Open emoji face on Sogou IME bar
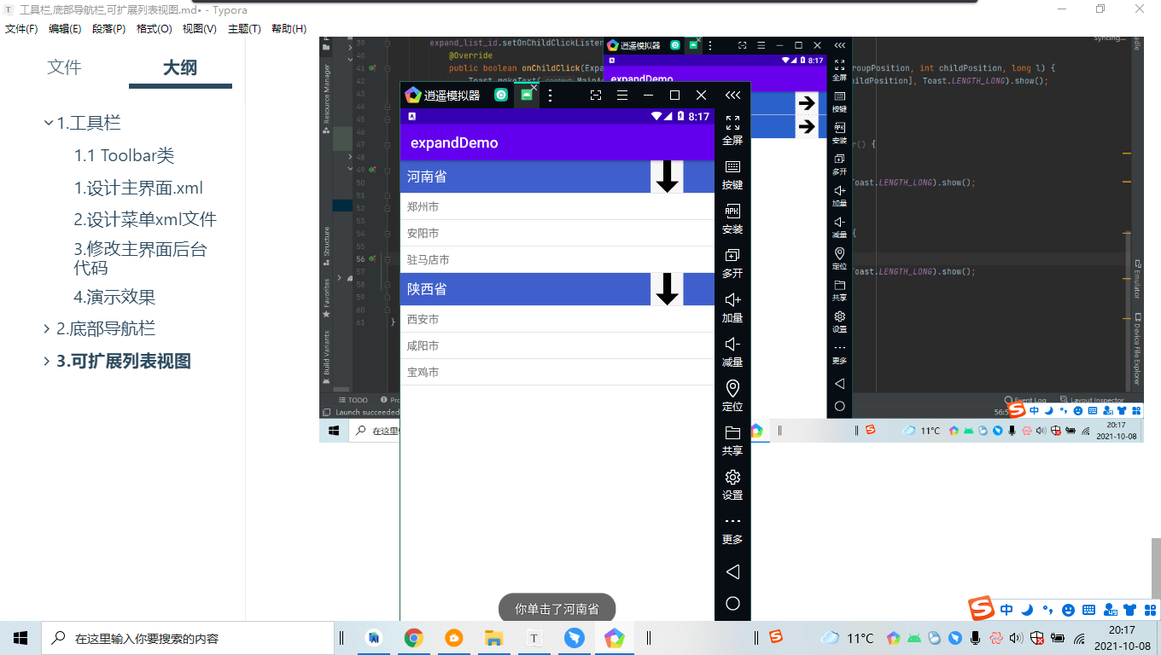The image size is (1161, 655). tap(1068, 610)
